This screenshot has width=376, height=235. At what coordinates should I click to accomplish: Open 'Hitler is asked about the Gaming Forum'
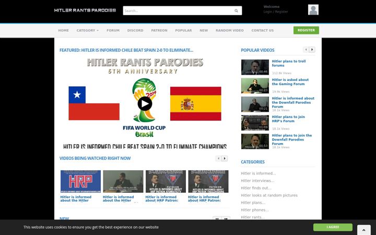tap(290, 82)
